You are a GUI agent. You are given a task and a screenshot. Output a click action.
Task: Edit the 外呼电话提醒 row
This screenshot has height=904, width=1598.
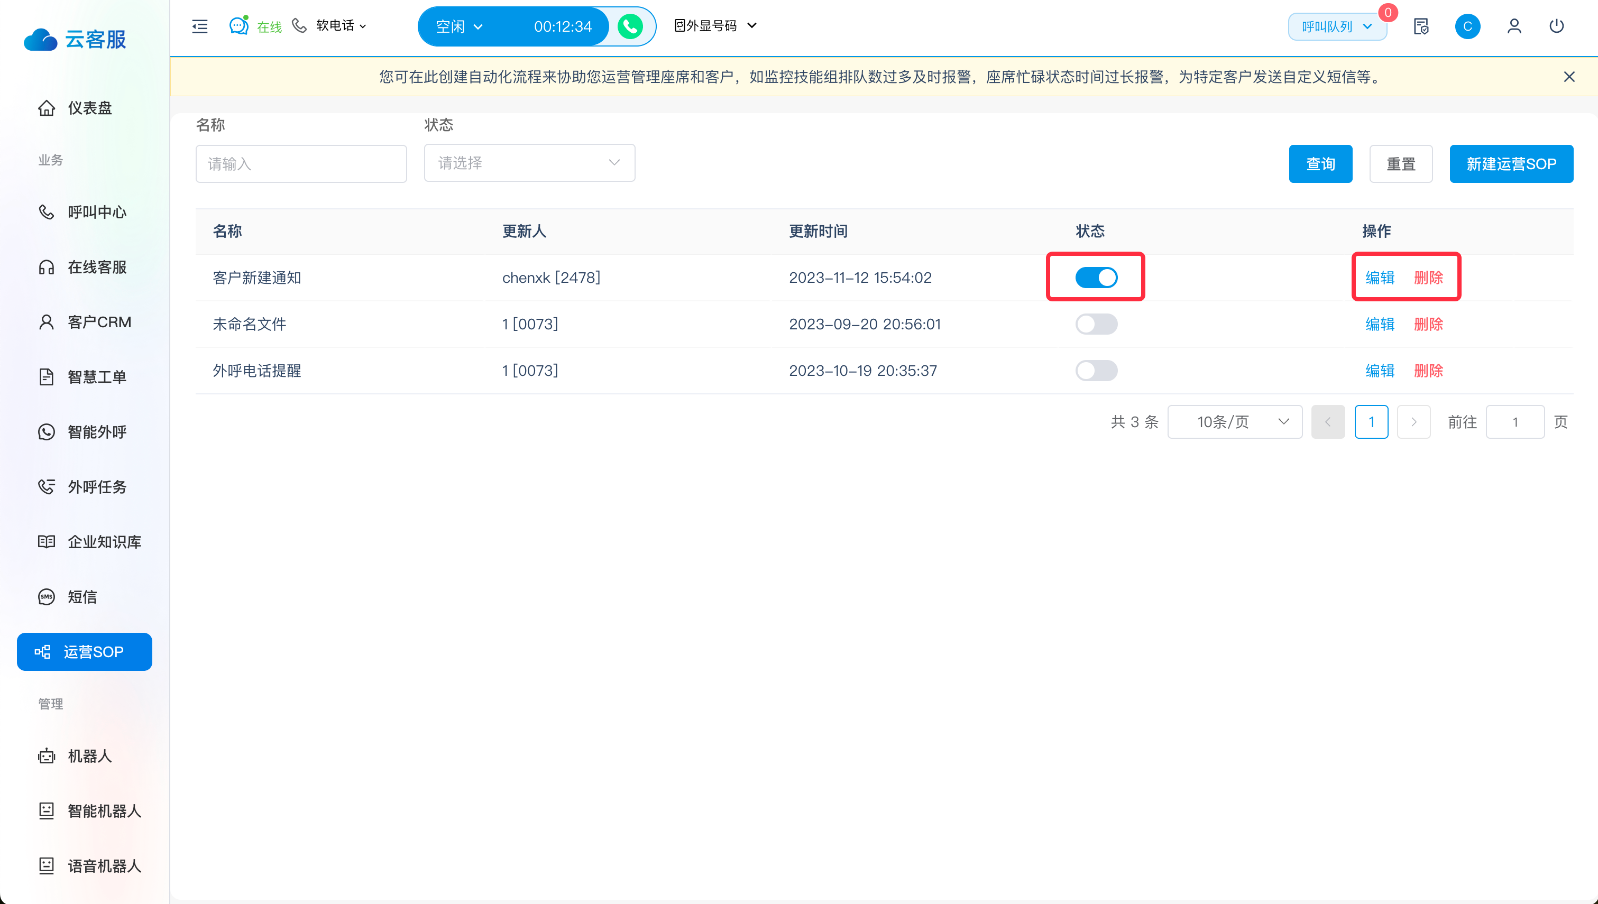coord(1380,371)
